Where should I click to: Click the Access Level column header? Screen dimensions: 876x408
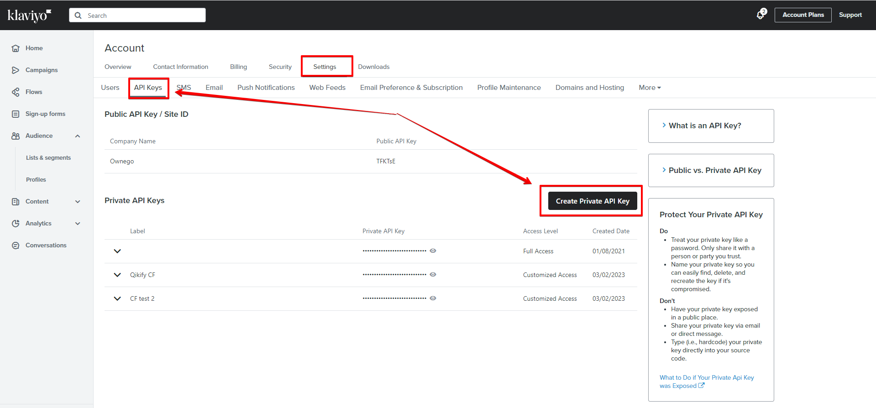pos(540,231)
